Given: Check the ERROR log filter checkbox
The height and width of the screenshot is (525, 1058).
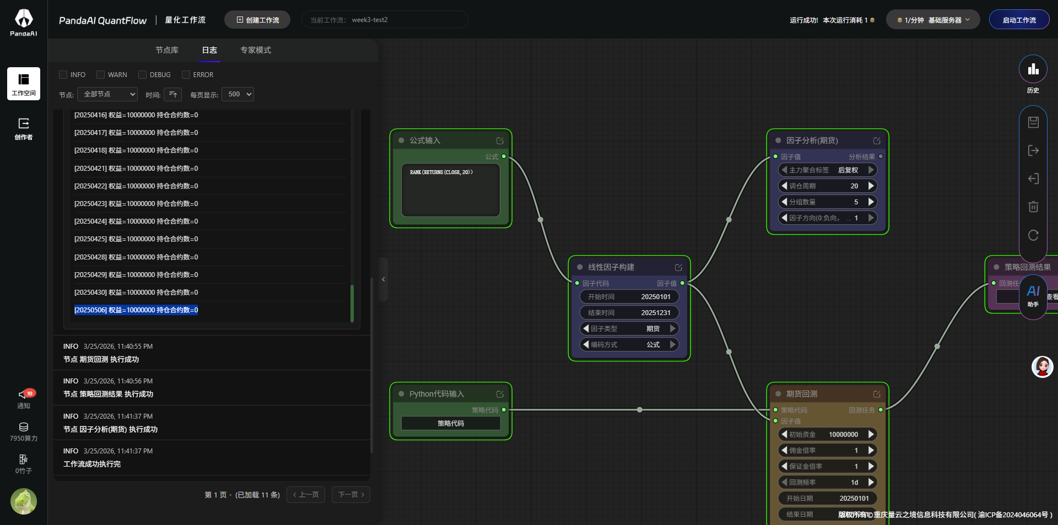Looking at the screenshot, I should pyautogui.click(x=186, y=75).
